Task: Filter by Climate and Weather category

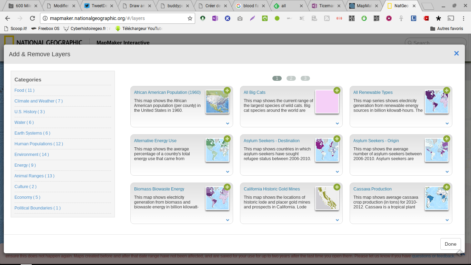Action: (39, 101)
